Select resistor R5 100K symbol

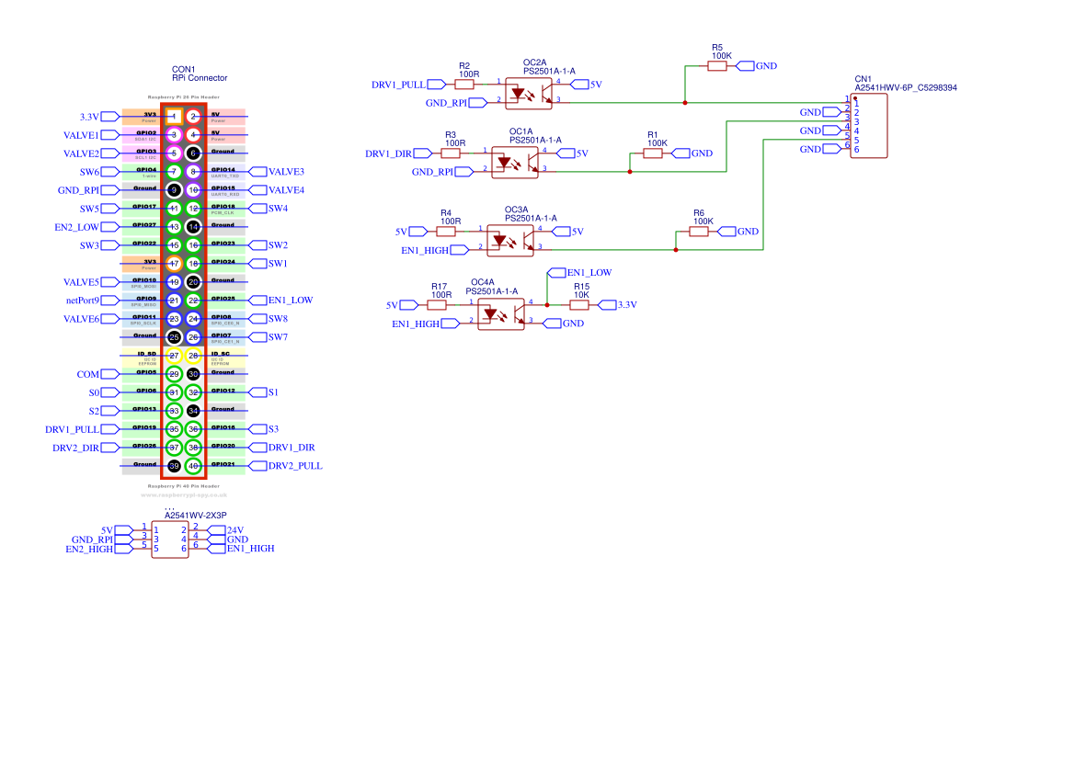[717, 66]
